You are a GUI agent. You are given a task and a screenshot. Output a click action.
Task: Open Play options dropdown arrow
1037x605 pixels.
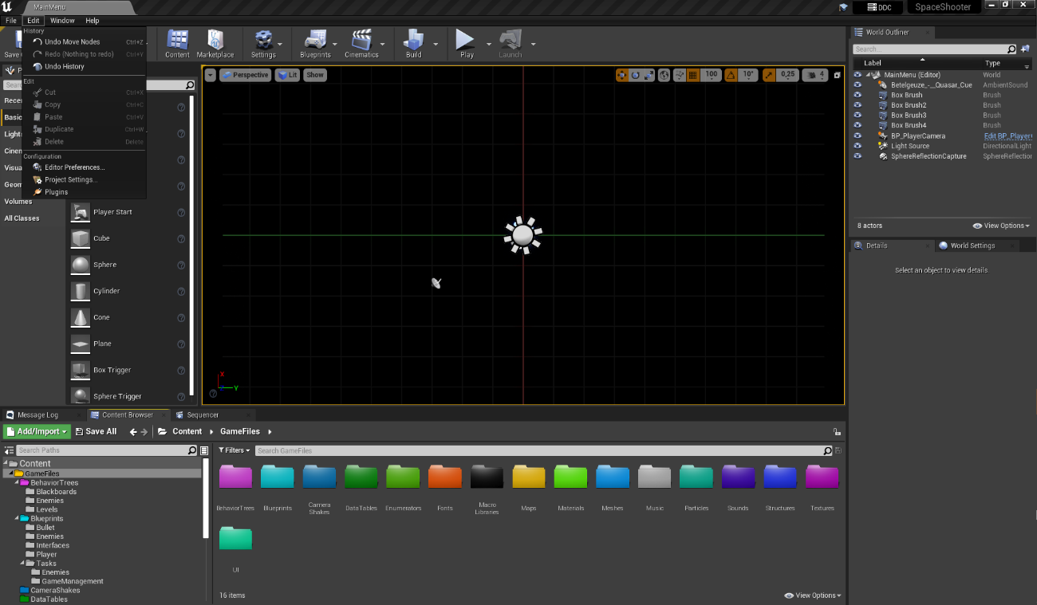pyautogui.click(x=488, y=45)
